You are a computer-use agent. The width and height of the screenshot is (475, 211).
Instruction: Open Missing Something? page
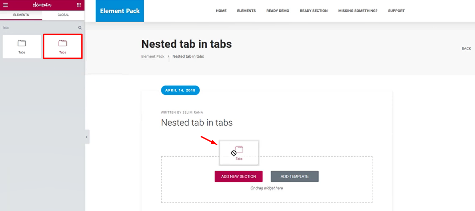358,11
